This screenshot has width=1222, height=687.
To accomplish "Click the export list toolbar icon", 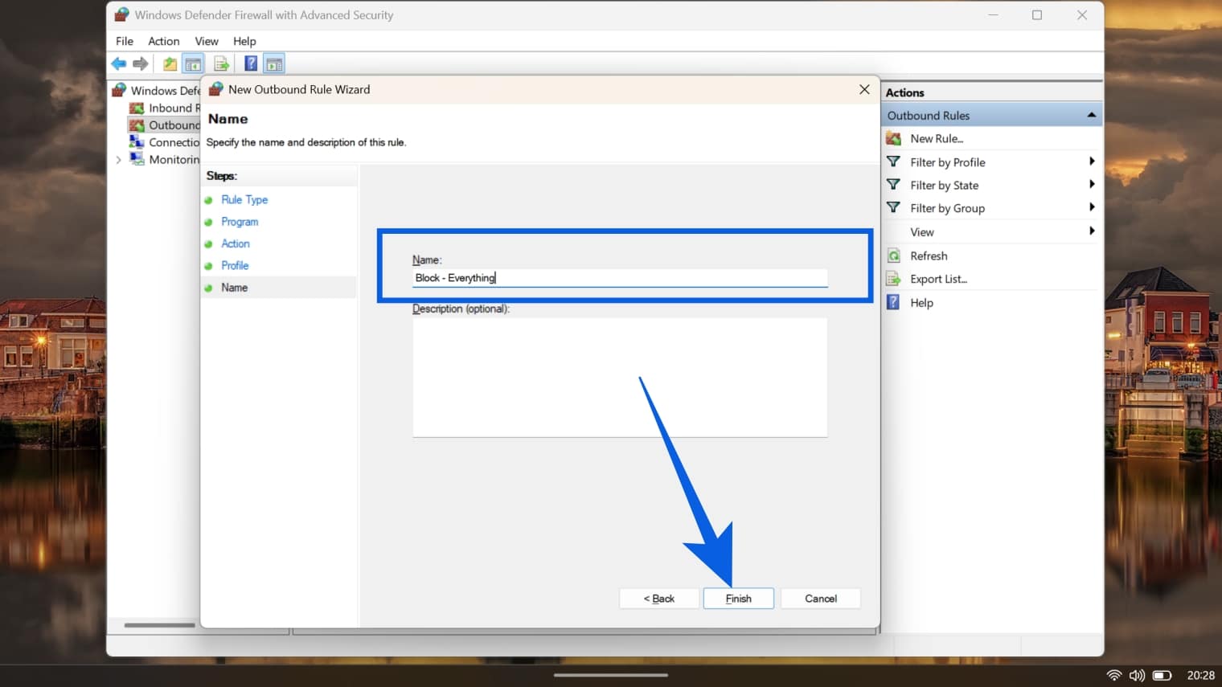I will pos(222,63).
